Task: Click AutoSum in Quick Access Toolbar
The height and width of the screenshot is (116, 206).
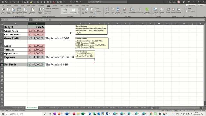Action: click(x=28, y=2)
